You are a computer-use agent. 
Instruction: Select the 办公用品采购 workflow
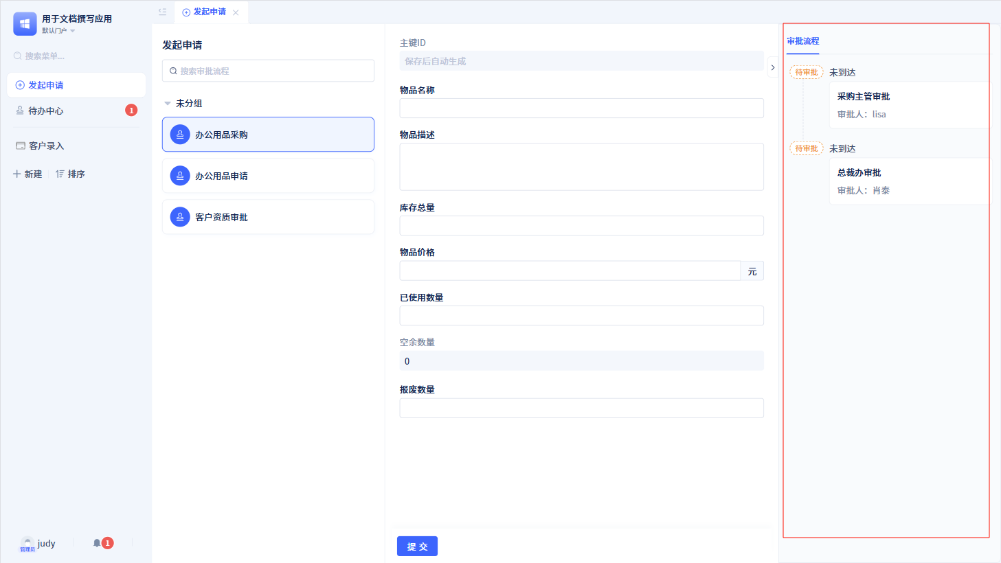coord(268,135)
